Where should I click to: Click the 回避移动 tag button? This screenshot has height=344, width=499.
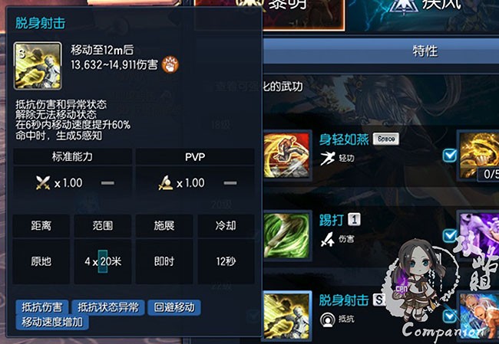point(174,307)
